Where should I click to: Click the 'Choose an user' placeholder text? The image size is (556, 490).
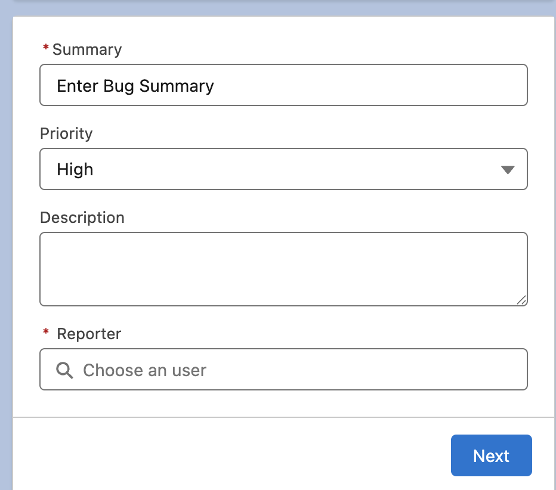tap(144, 370)
